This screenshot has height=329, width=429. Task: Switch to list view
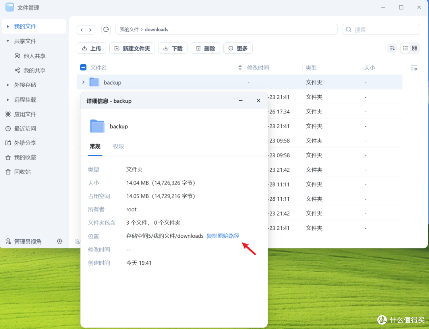click(x=406, y=48)
